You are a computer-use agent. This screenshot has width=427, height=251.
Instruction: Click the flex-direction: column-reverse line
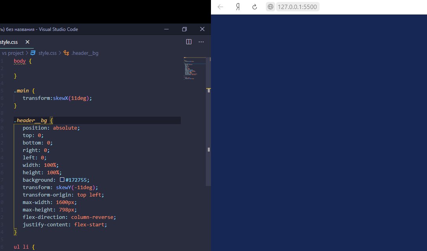click(69, 217)
